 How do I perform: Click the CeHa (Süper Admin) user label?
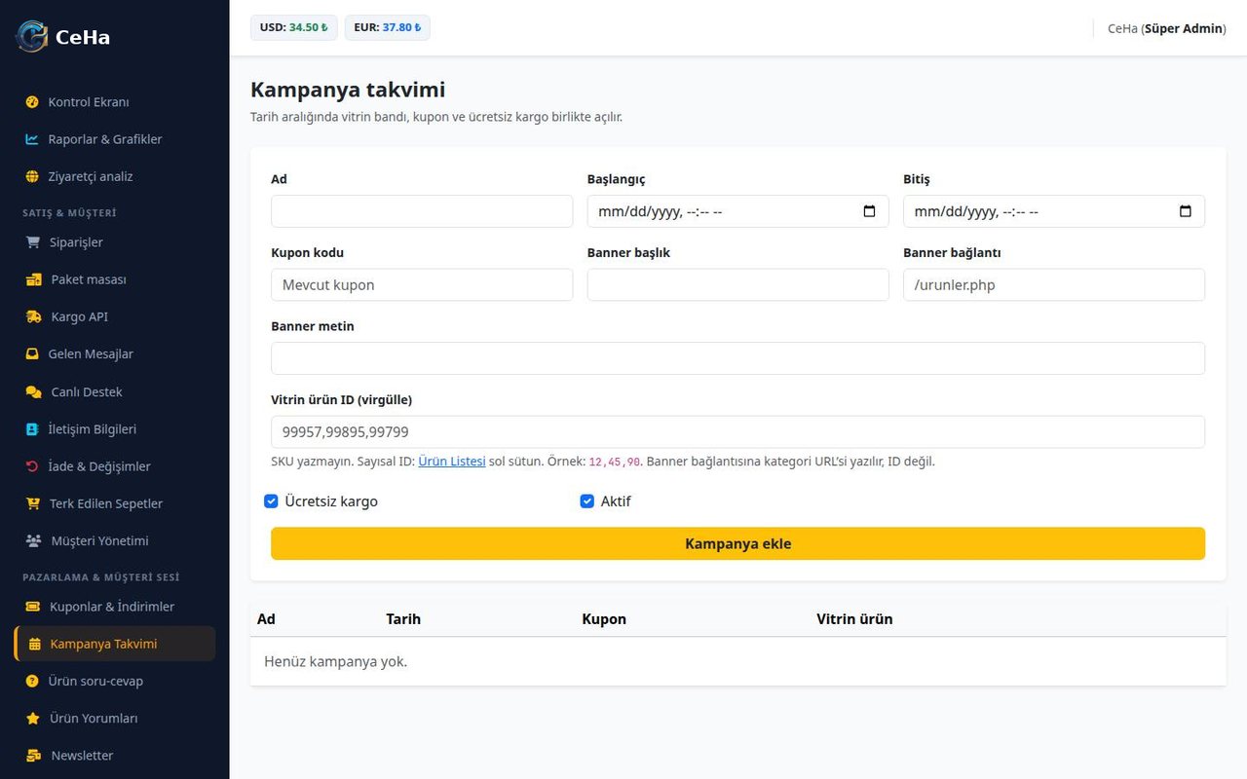click(1167, 28)
